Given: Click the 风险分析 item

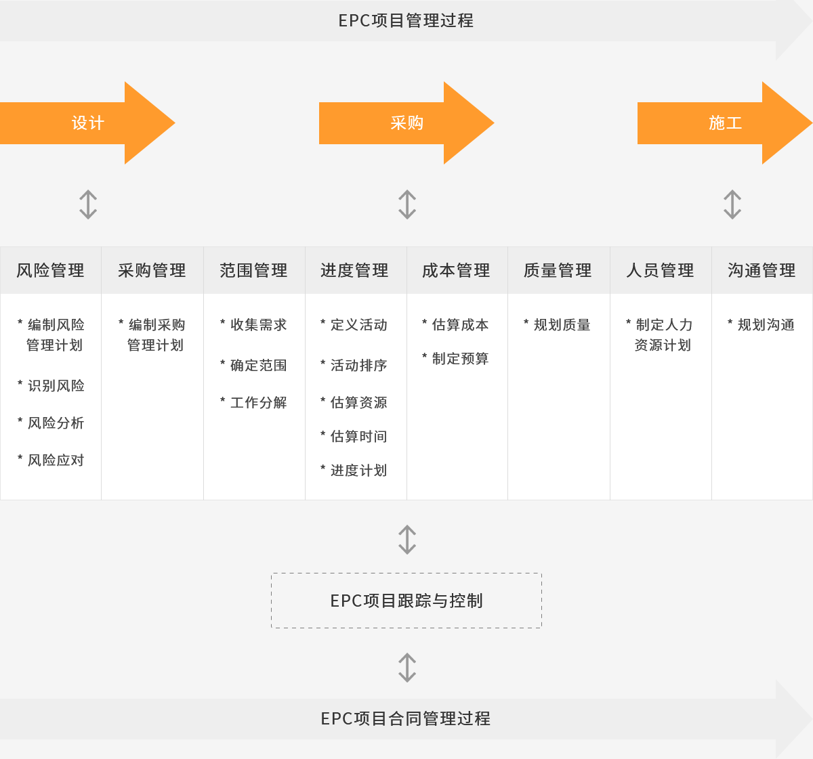Looking at the screenshot, I should click(51, 423).
